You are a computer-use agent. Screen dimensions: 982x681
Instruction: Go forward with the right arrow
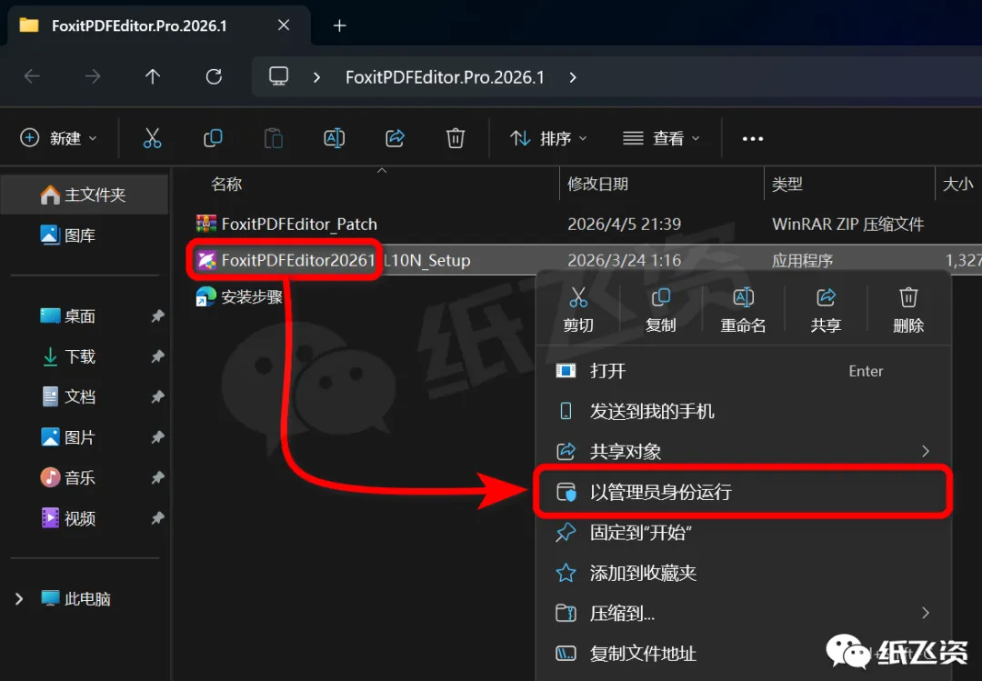click(x=92, y=76)
